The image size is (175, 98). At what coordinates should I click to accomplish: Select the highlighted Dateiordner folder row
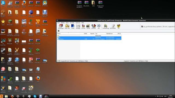89,37
